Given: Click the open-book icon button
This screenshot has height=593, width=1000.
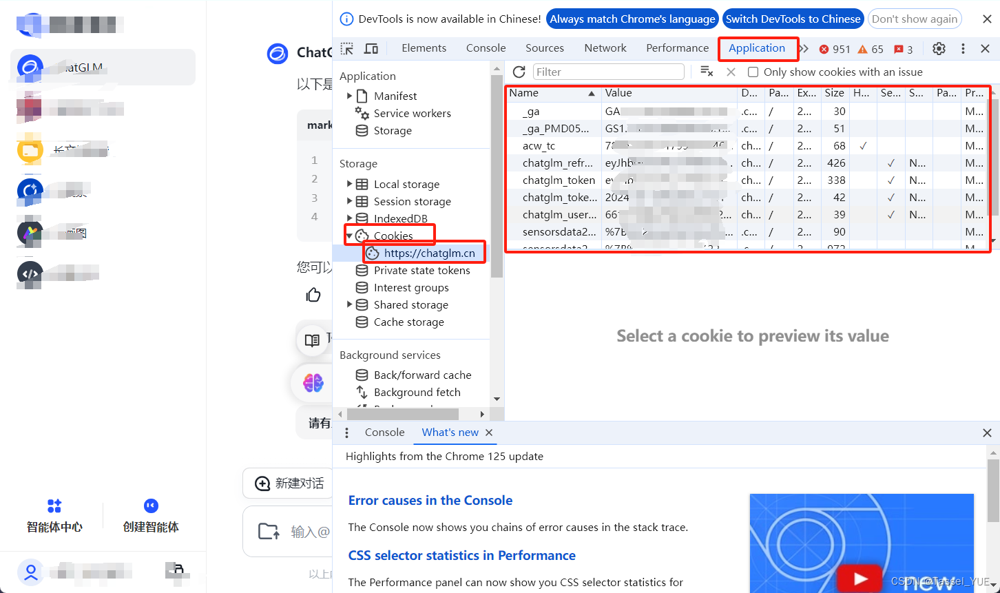Looking at the screenshot, I should click(x=313, y=340).
